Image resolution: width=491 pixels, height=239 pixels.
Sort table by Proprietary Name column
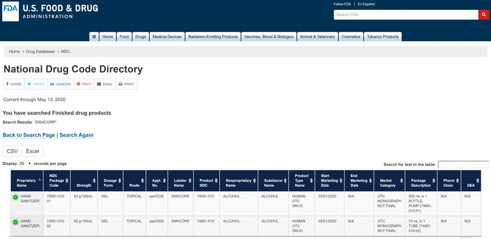27,181
